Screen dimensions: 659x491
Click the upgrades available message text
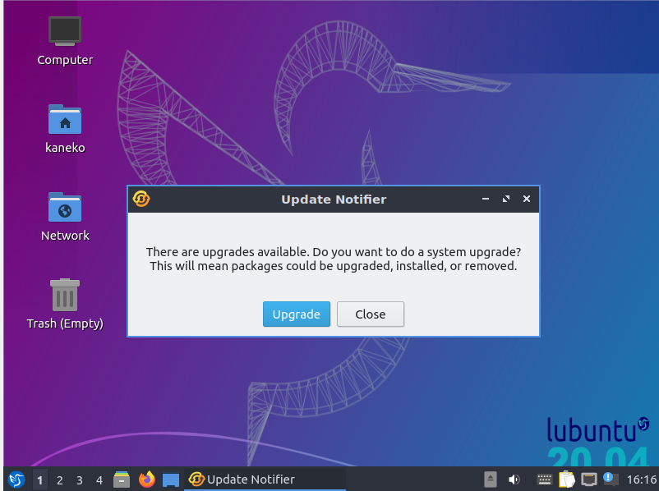[x=334, y=259]
